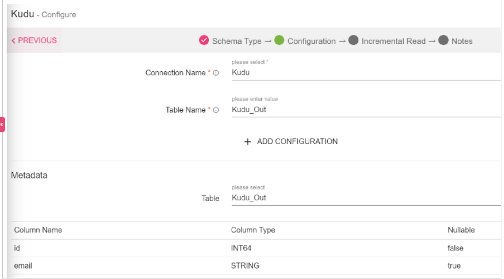The width and height of the screenshot is (504, 279).
Task: Click the Metadata section heading
Action: [x=29, y=175]
